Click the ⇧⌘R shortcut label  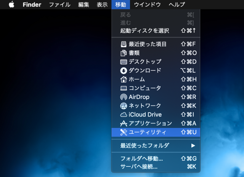[188, 97]
